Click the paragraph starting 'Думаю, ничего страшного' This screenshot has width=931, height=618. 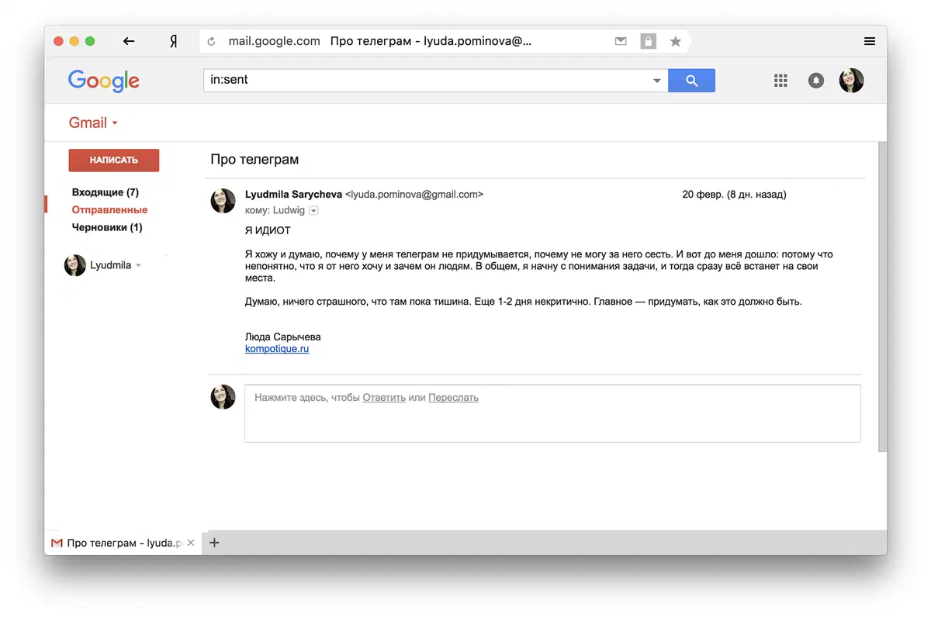[x=523, y=302]
